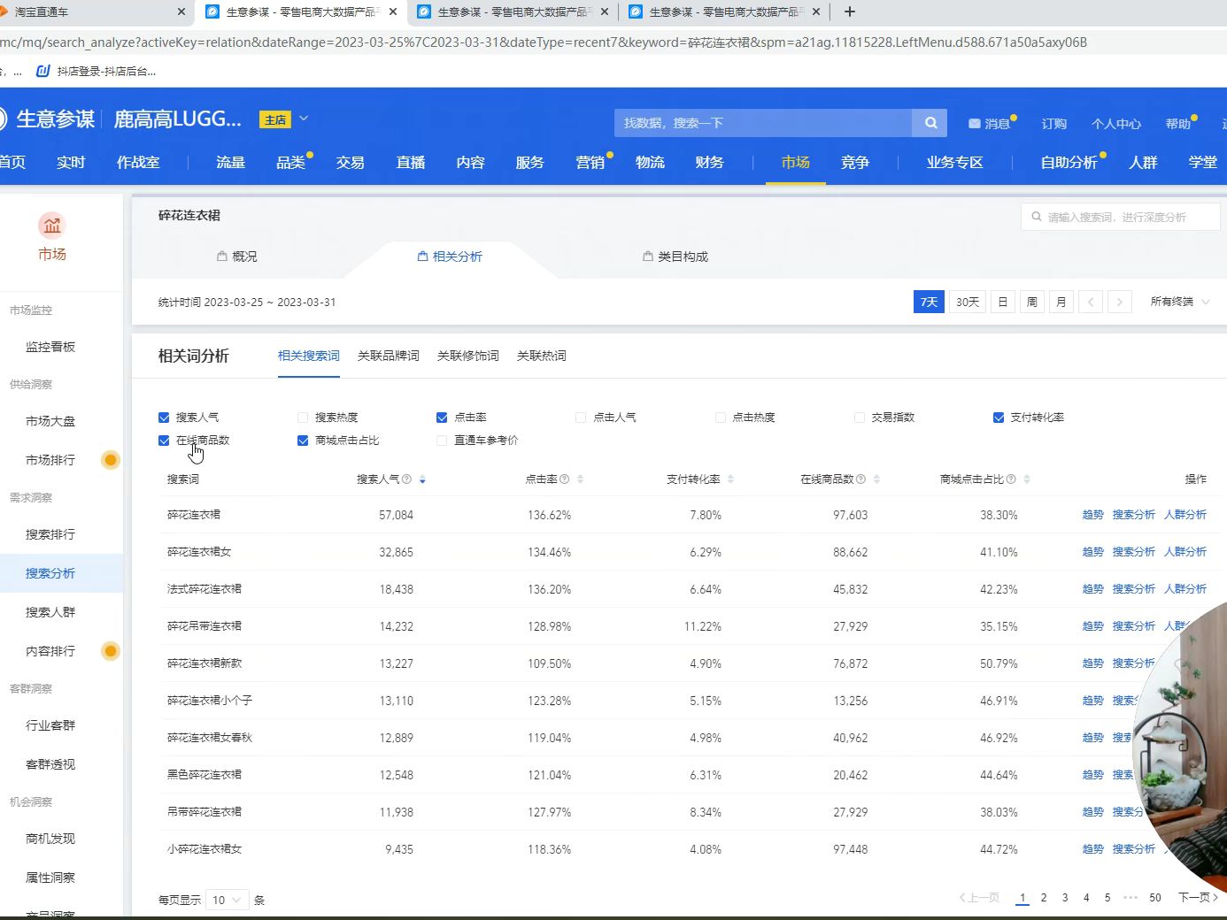Open 搜索排行 in the sidebar

pos(50,534)
